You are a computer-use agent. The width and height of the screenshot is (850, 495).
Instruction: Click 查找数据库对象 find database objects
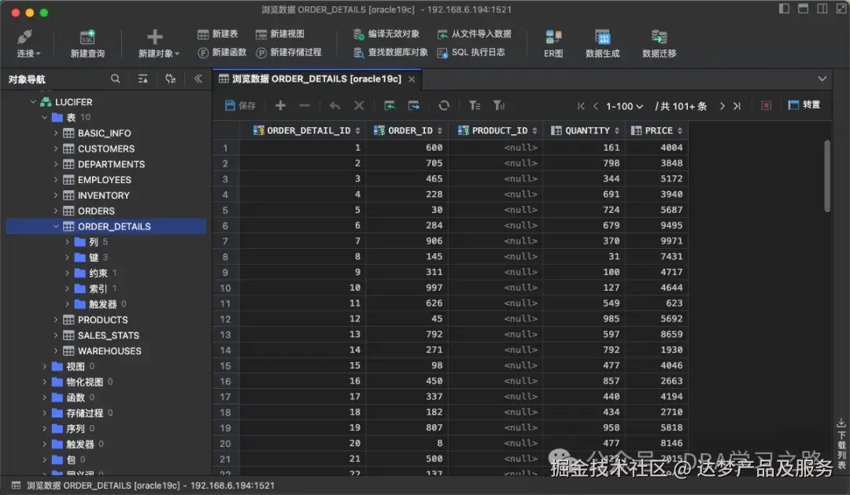click(390, 53)
